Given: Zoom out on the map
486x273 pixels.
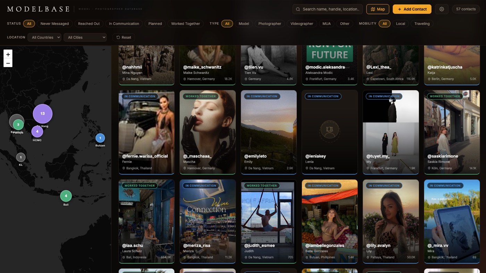Looking at the screenshot, I should [x=8, y=63].
